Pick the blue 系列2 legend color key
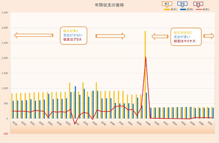219x143 pixels. click(x=183, y=10)
